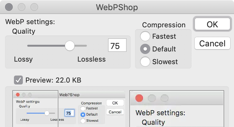Click the Lossy label under slider
Image resolution: width=234 pixels, height=127 pixels.
tap(23, 59)
